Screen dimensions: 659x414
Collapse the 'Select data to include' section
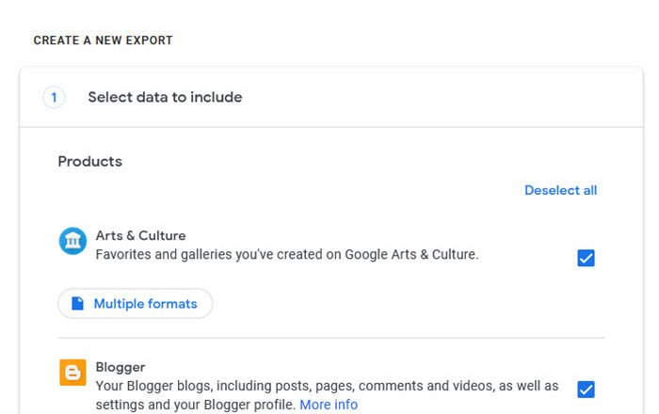pyautogui.click(x=165, y=97)
